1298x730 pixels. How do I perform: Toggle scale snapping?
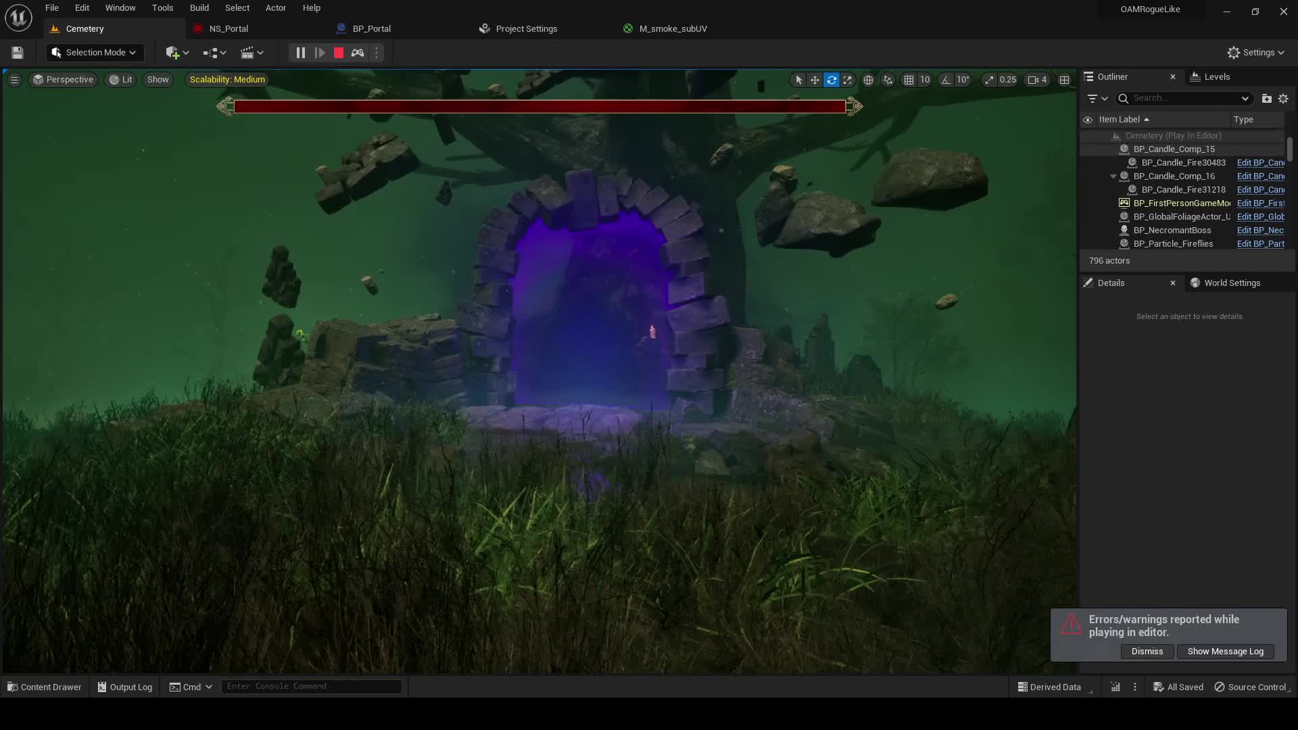pyautogui.click(x=989, y=80)
